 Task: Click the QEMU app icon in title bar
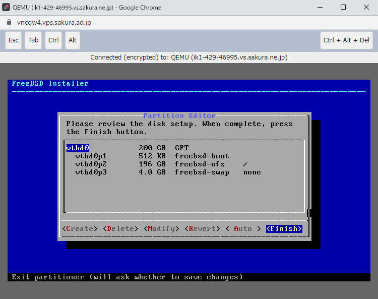point(6,7)
